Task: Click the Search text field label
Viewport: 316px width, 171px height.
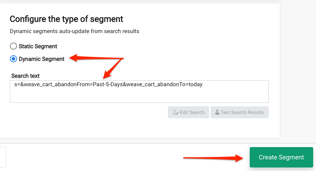Action: tap(25, 76)
